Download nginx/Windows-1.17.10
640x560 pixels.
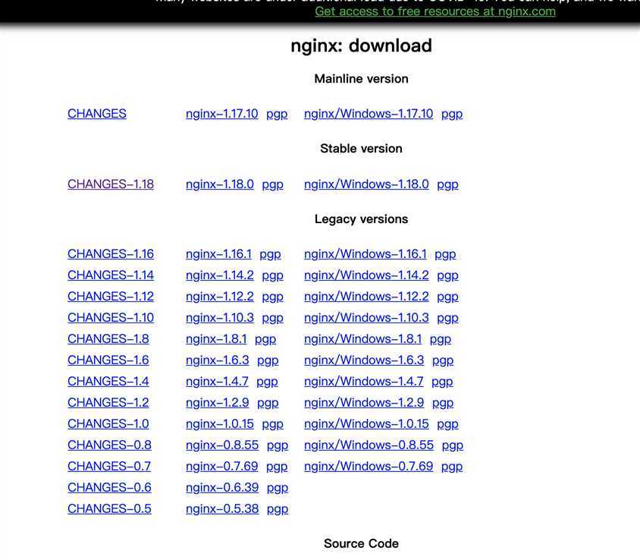pos(369,114)
